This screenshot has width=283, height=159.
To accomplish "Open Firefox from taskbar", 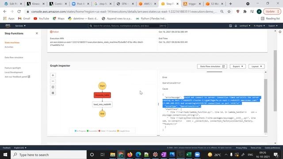I will point(130,155).
